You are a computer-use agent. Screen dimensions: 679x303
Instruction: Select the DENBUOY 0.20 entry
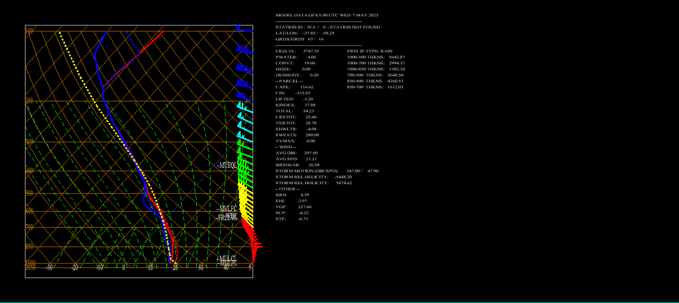pyautogui.click(x=297, y=75)
